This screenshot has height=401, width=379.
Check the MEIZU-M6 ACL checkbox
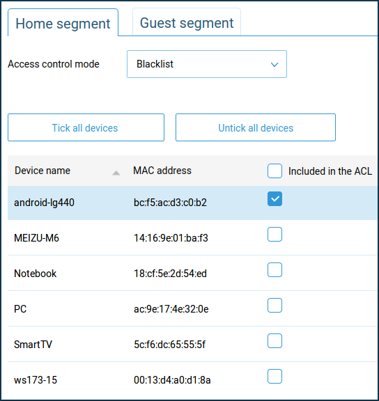pyautogui.click(x=275, y=234)
